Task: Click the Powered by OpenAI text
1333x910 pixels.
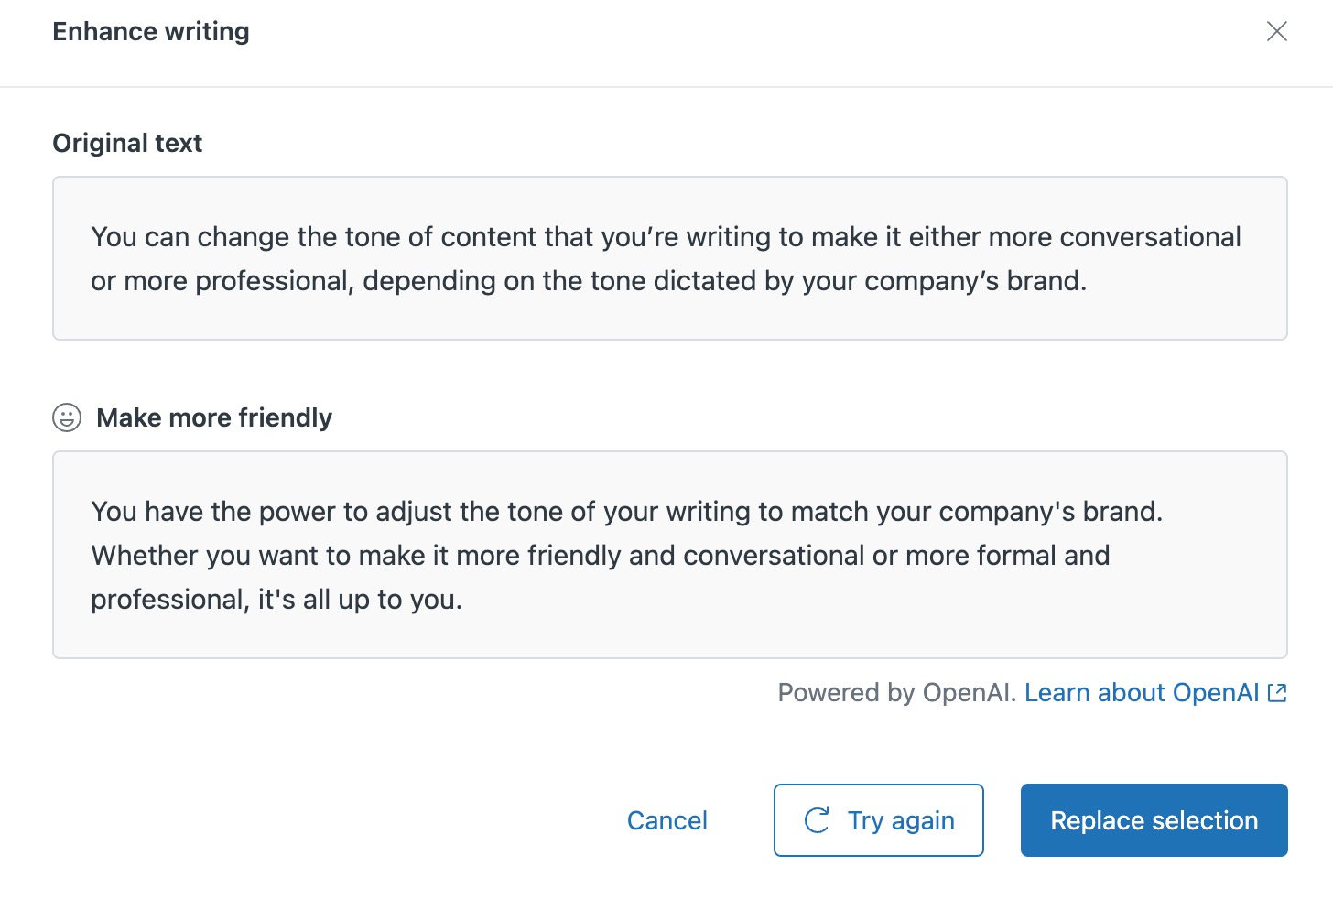Action: [x=897, y=693]
